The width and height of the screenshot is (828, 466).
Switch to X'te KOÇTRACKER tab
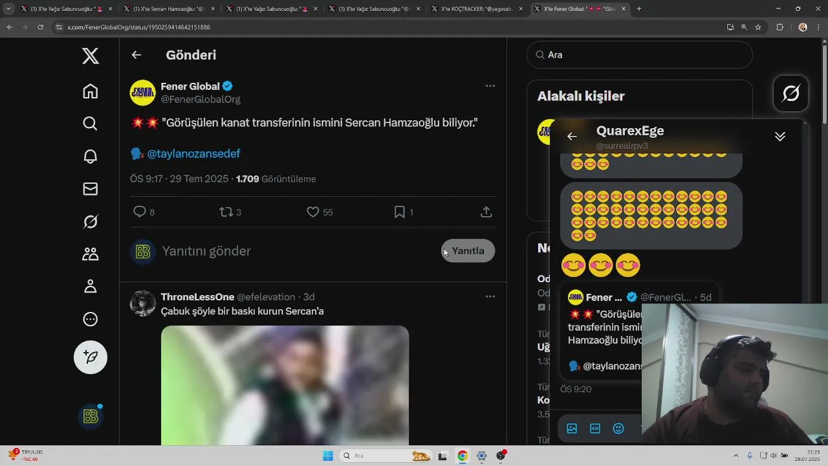coord(477,9)
